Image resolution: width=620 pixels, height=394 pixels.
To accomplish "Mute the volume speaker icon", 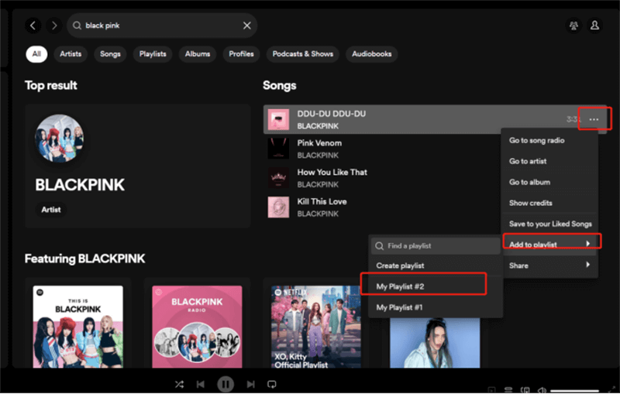I will click(542, 390).
